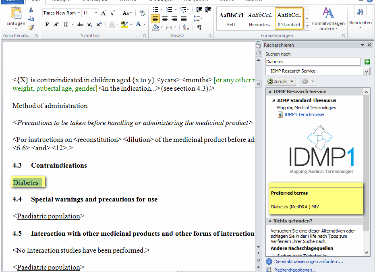This screenshot has width=375, height=272.
Task: Click the yellow text highlight color button
Action: pyautogui.click(x=124, y=25)
